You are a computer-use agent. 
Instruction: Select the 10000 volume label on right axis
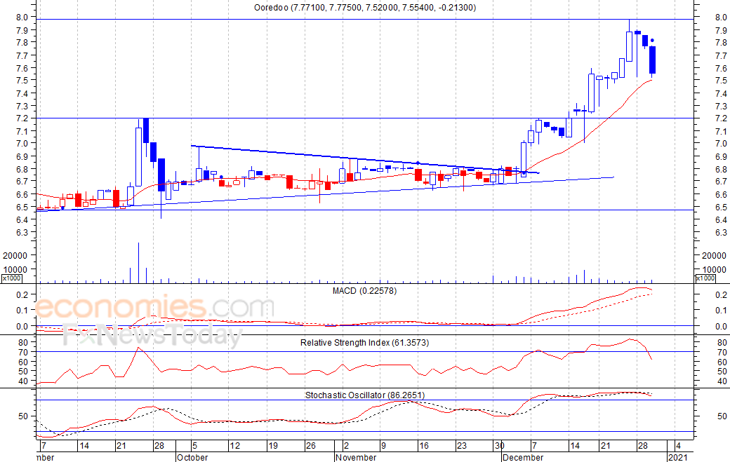pyautogui.click(x=714, y=270)
